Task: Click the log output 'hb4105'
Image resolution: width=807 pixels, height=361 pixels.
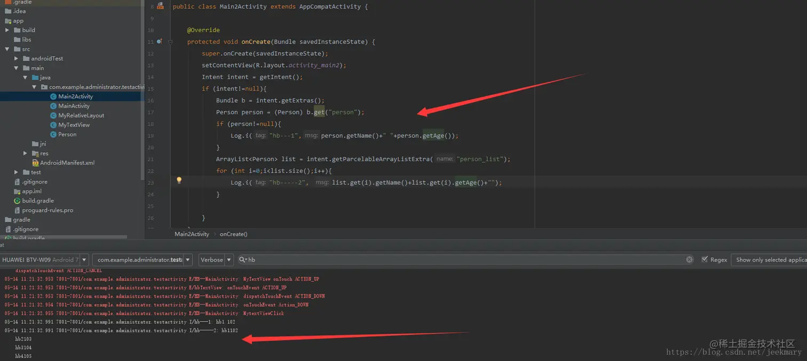Action: 23,356
